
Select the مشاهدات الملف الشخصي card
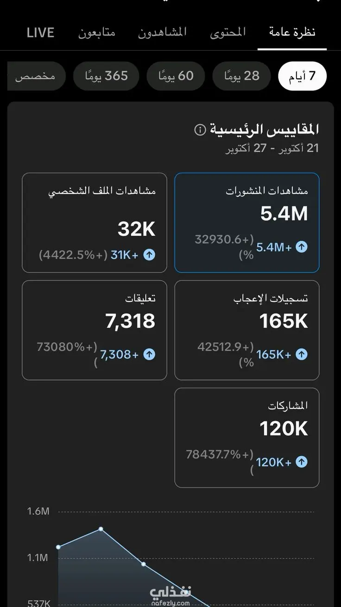tap(95, 223)
